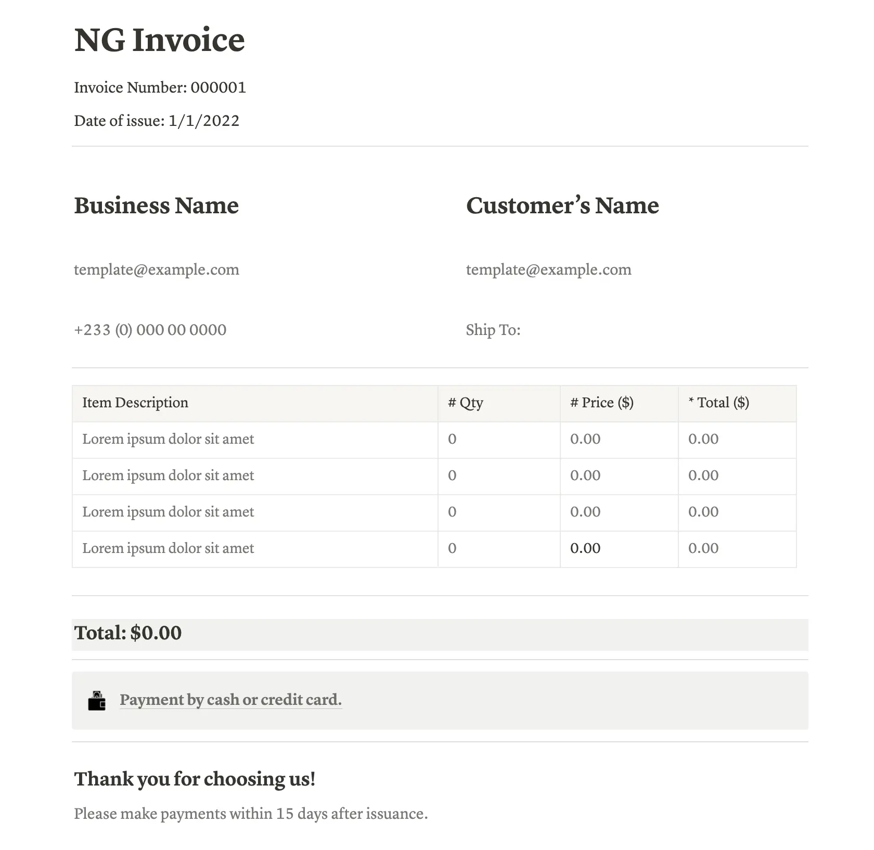Click the "NG Invoice" page title

(x=159, y=40)
